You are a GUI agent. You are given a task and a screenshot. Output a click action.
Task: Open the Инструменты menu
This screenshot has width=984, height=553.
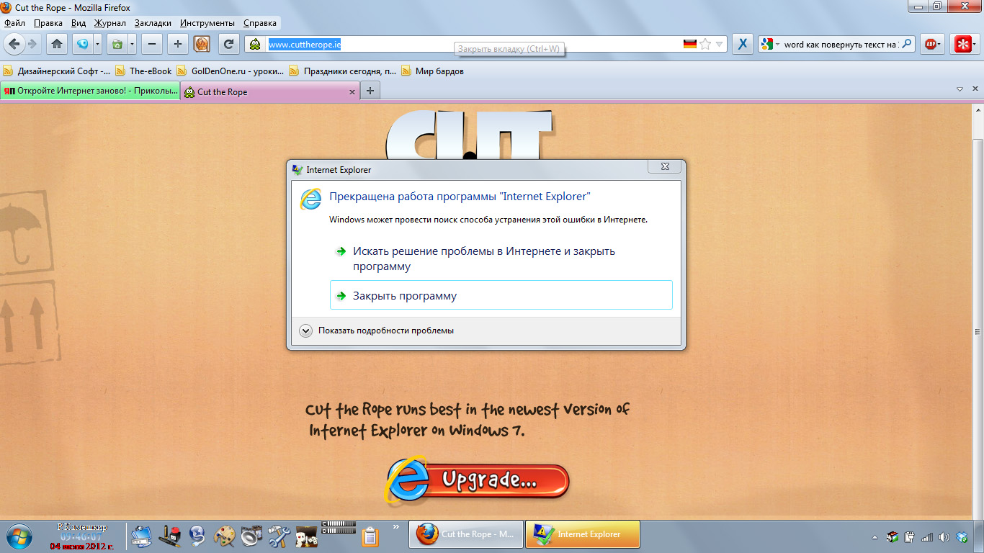pyautogui.click(x=207, y=23)
